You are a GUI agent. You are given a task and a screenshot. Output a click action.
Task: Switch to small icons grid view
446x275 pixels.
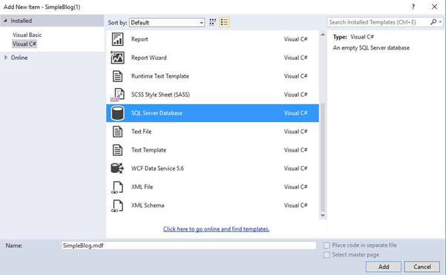click(213, 22)
